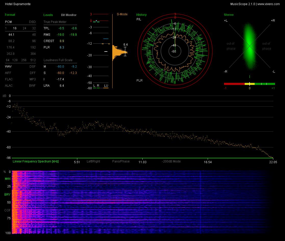This screenshot has height=241, width=285.
Task: Click the LRA value 6.4
Action: point(61,85)
